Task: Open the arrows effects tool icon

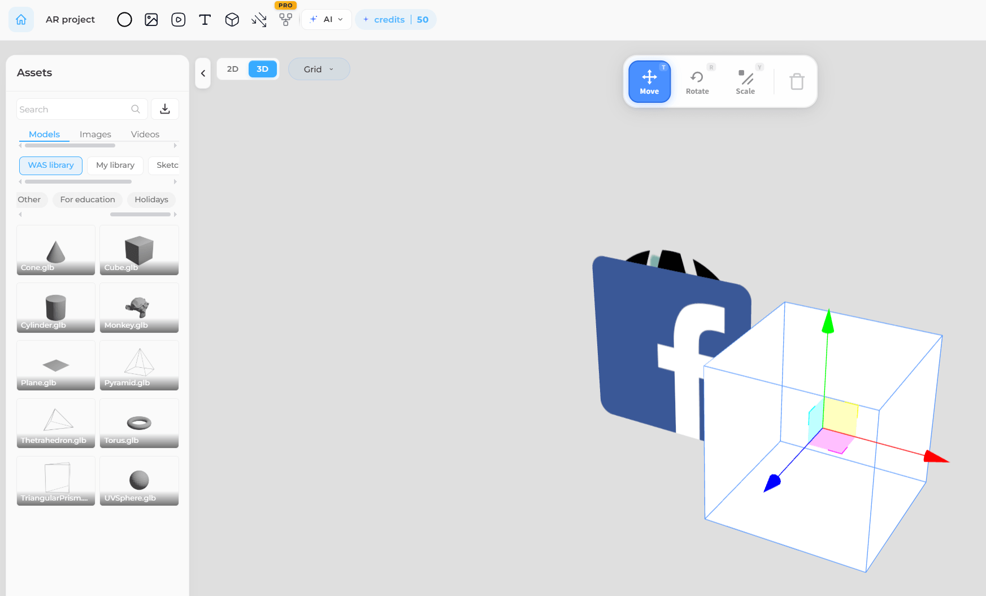Action: click(x=259, y=20)
